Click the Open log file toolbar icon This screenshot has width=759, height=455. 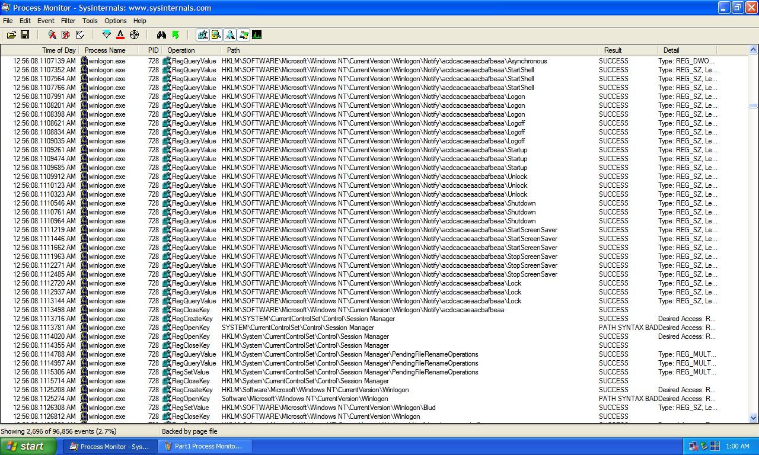coord(11,35)
